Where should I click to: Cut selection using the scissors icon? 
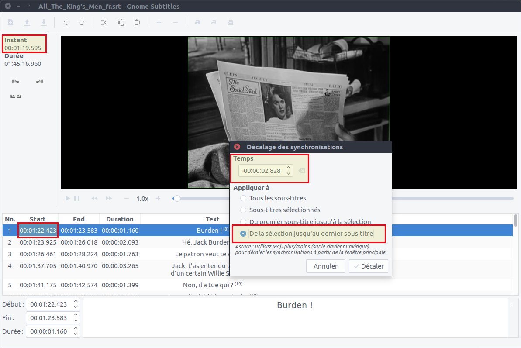104,22
